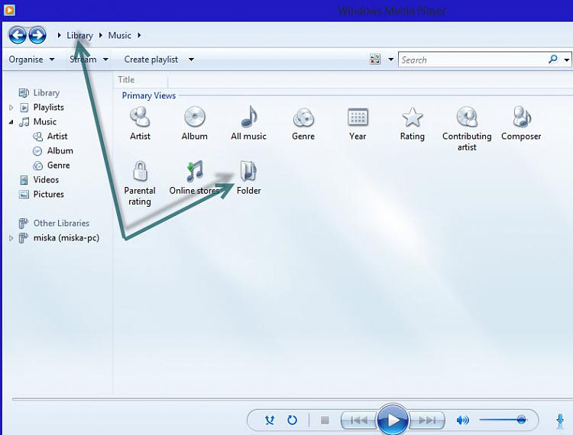Collapse the Music tree node
Screen dimensions: 573x435
(x=11, y=122)
